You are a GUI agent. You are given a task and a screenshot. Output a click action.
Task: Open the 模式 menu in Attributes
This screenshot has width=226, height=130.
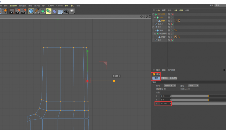point(158,70)
